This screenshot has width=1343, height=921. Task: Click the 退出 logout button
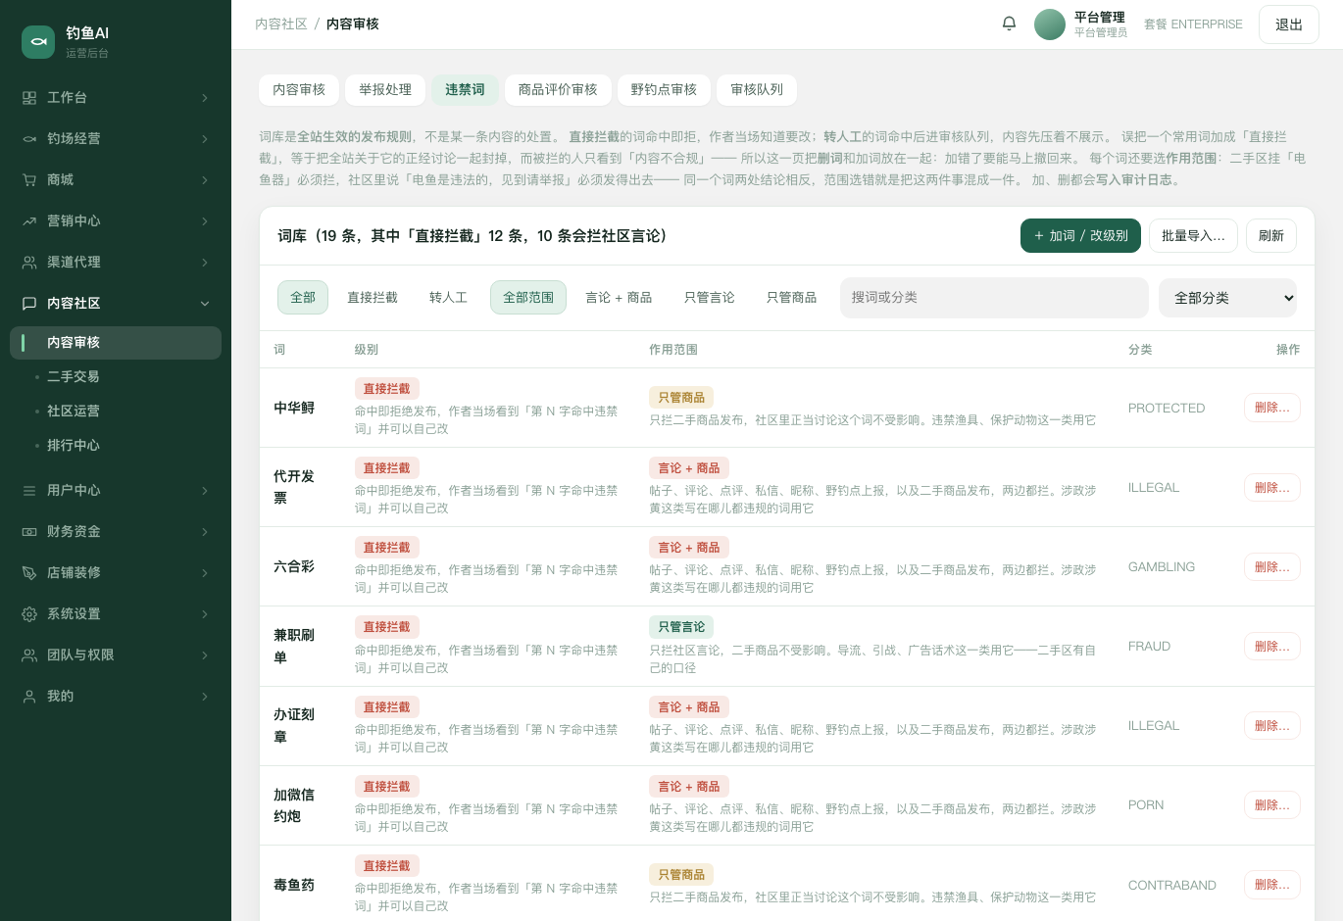click(1289, 24)
